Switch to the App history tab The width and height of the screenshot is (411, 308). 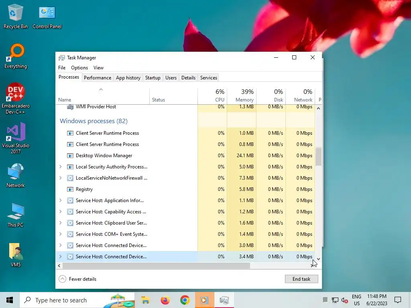pyautogui.click(x=128, y=78)
